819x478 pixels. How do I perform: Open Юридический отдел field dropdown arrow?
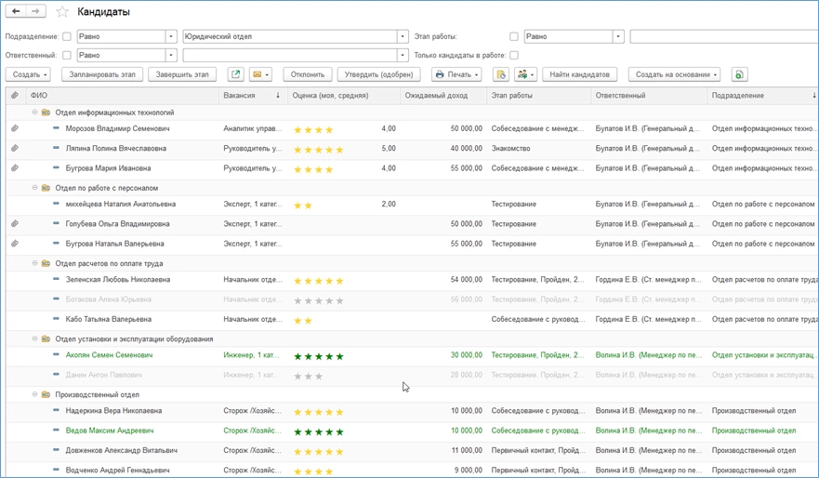[403, 37]
